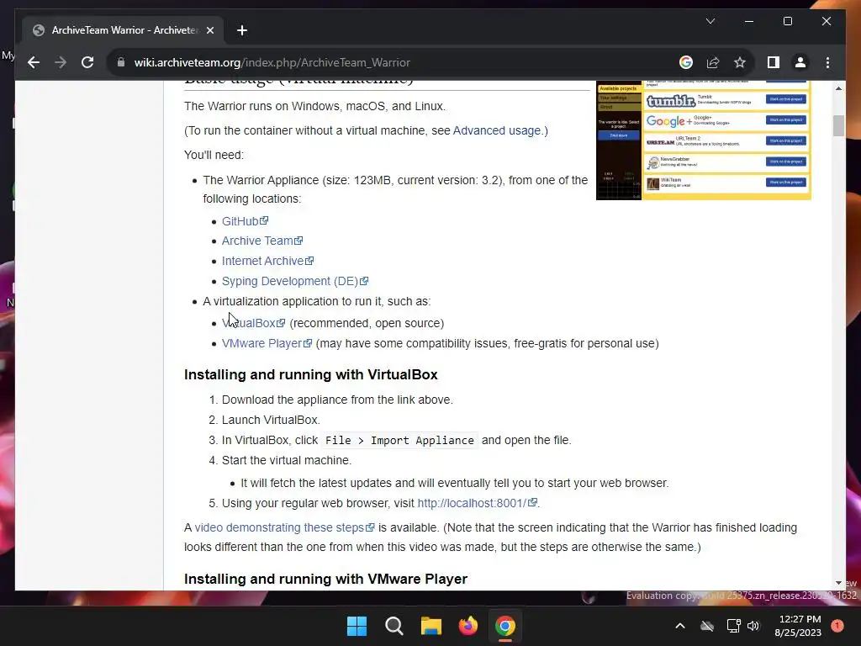861x646 pixels.
Task: Click the OneDrive cloud tray icon
Action: point(706,626)
